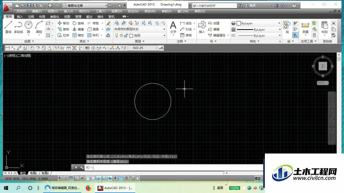Image resolution: width=344 pixels, height=193 pixels.
Task: Expand the 图层 panel
Action: (x=140, y=41)
